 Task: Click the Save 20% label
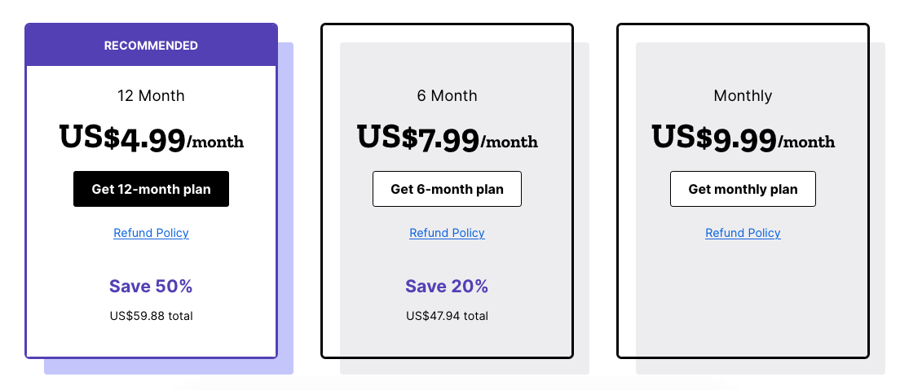click(447, 287)
